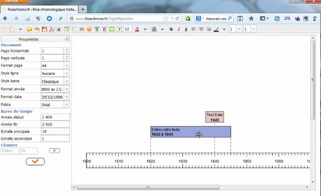This screenshot has height=196, width=321.
Task: Go to the Firefox home page
Action: pyautogui.click(x=251, y=19)
